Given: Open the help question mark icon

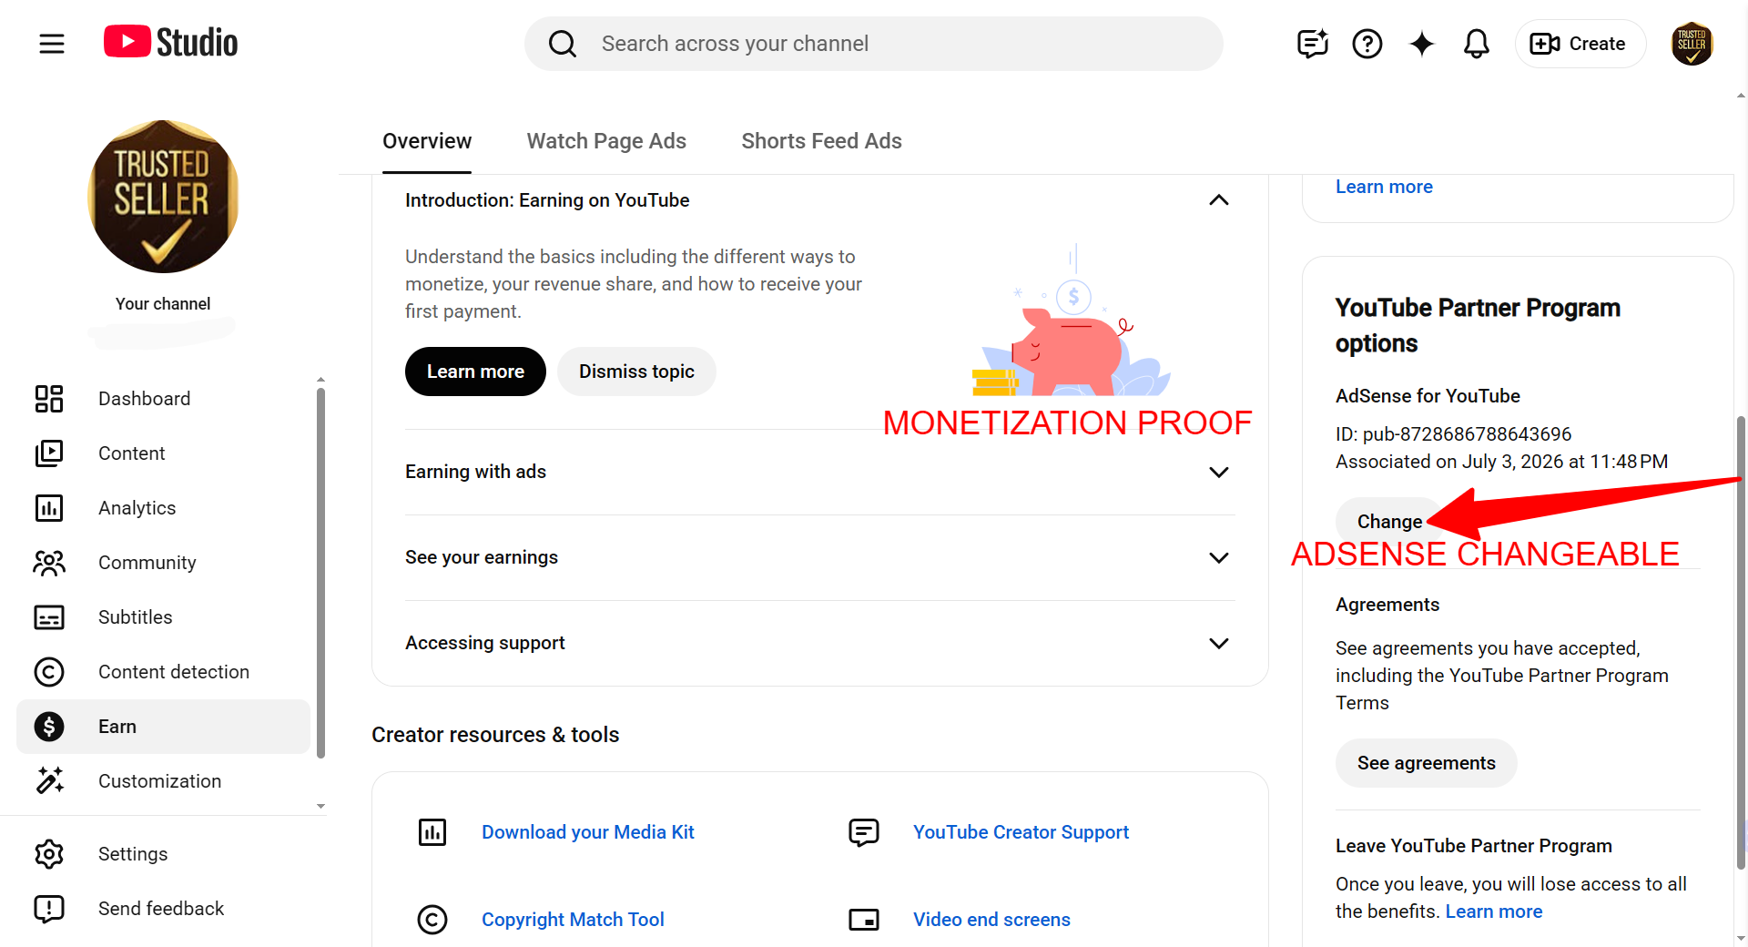Looking at the screenshot, I should click(1367, 44).
